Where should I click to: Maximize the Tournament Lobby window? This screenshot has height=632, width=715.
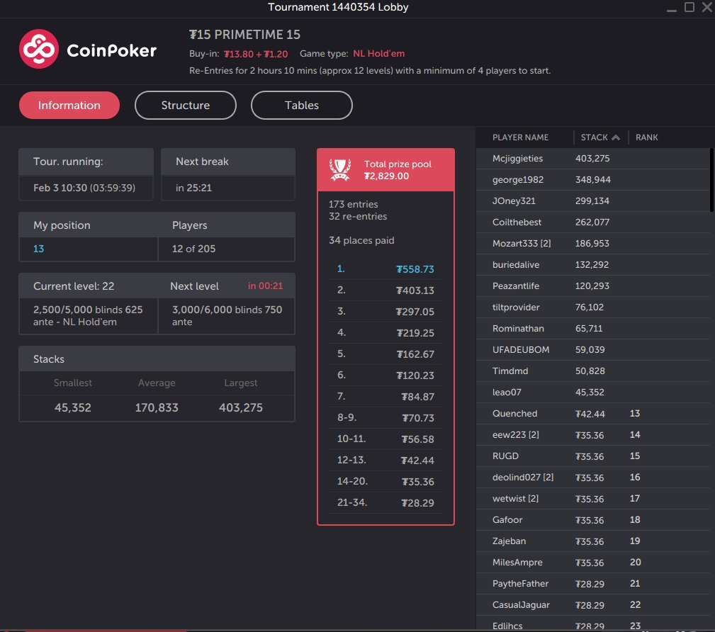[689, 7]
